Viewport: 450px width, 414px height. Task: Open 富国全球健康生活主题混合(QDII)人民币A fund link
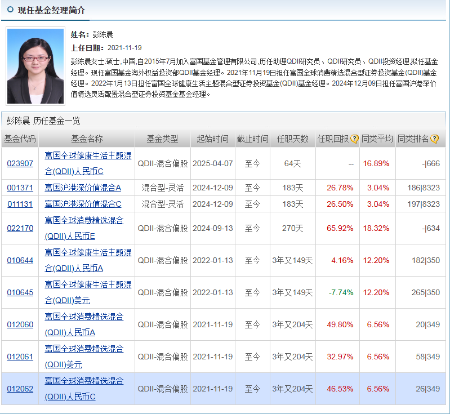[x=88, y=260]
